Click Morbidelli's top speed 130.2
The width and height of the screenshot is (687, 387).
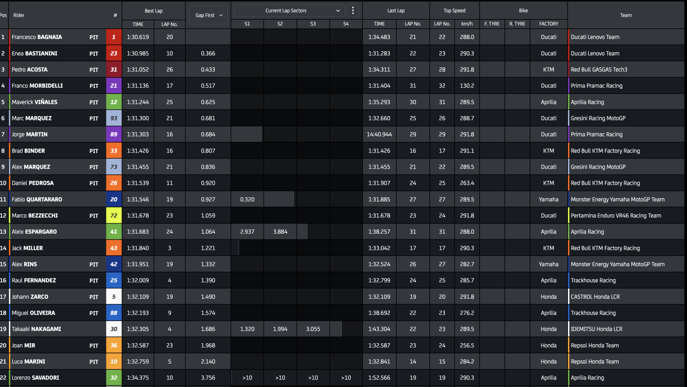[x=467, y=86]
